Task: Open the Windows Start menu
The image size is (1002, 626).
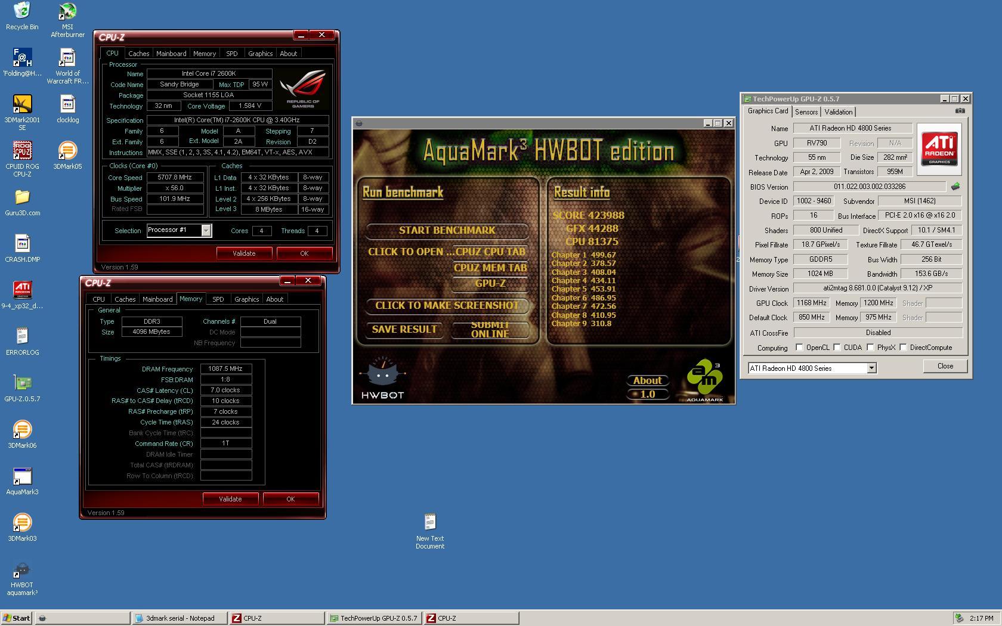Action: [x=17, y=618]
